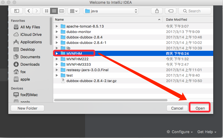This screenshot has width=223, height=138.
Task: Go back with the left chevron button
Action: coord(29,11)
